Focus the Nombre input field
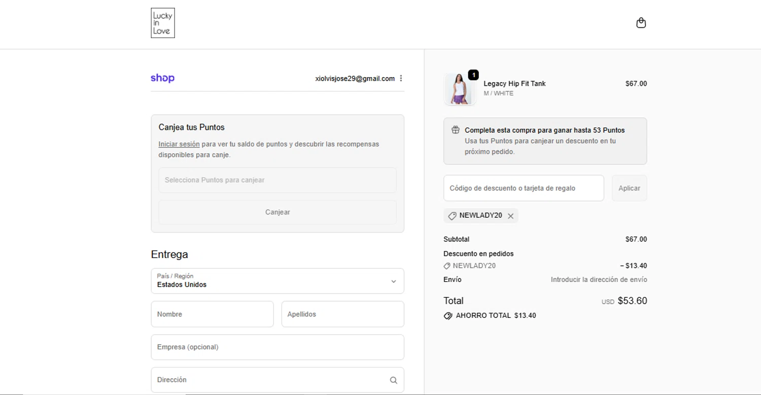The image size is (761, 395). (x=212, y=314)
